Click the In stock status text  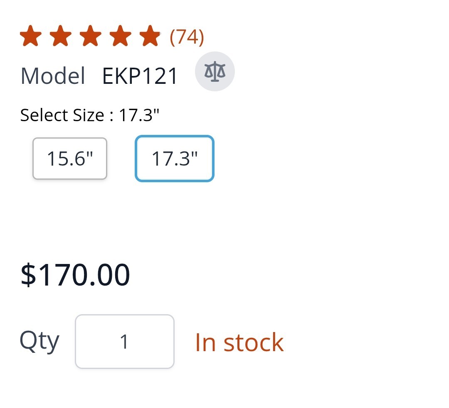[x=239, y=342]
